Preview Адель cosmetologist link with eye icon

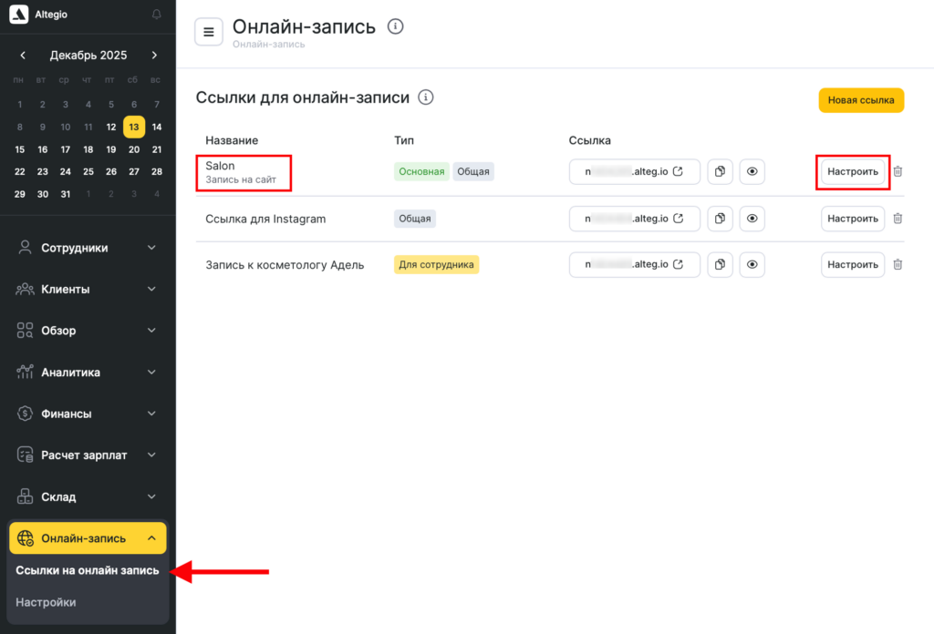coord(752,264)
